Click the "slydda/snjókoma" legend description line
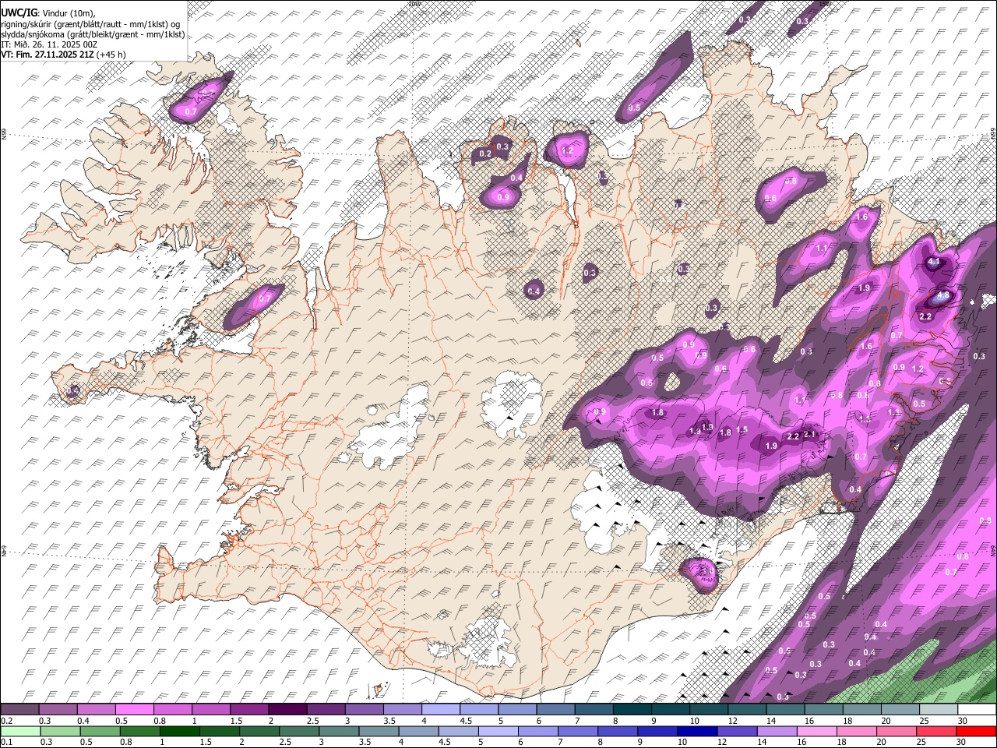 (93, 34)
